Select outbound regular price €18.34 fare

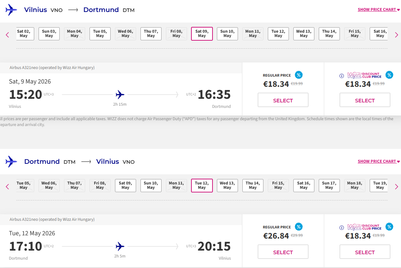283,100
